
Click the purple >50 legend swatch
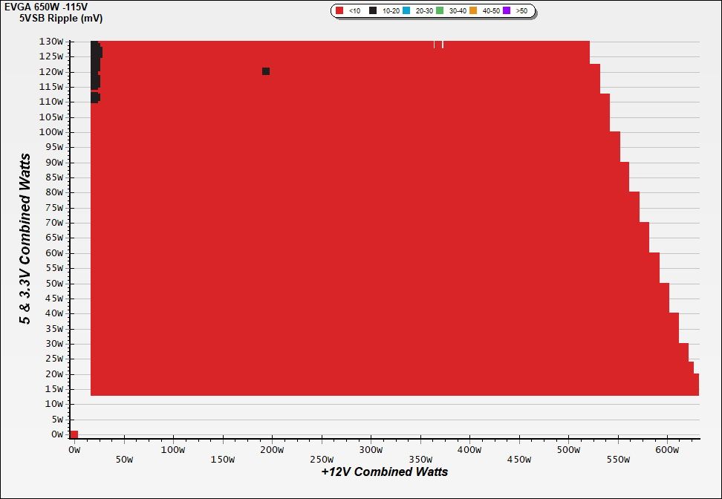(507, 10)
